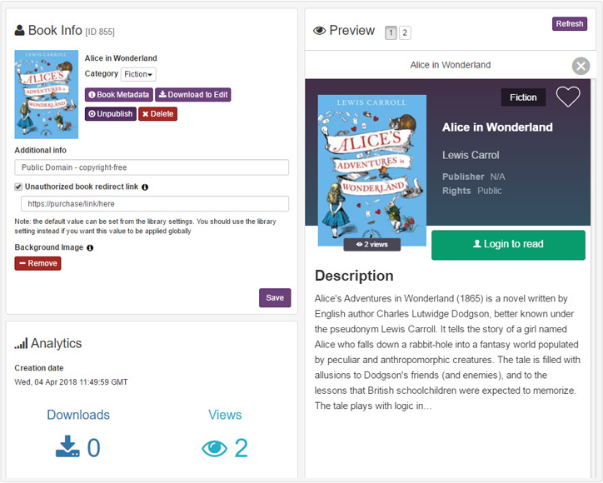Click the heart favorite icon in preview

coord(568,97)
